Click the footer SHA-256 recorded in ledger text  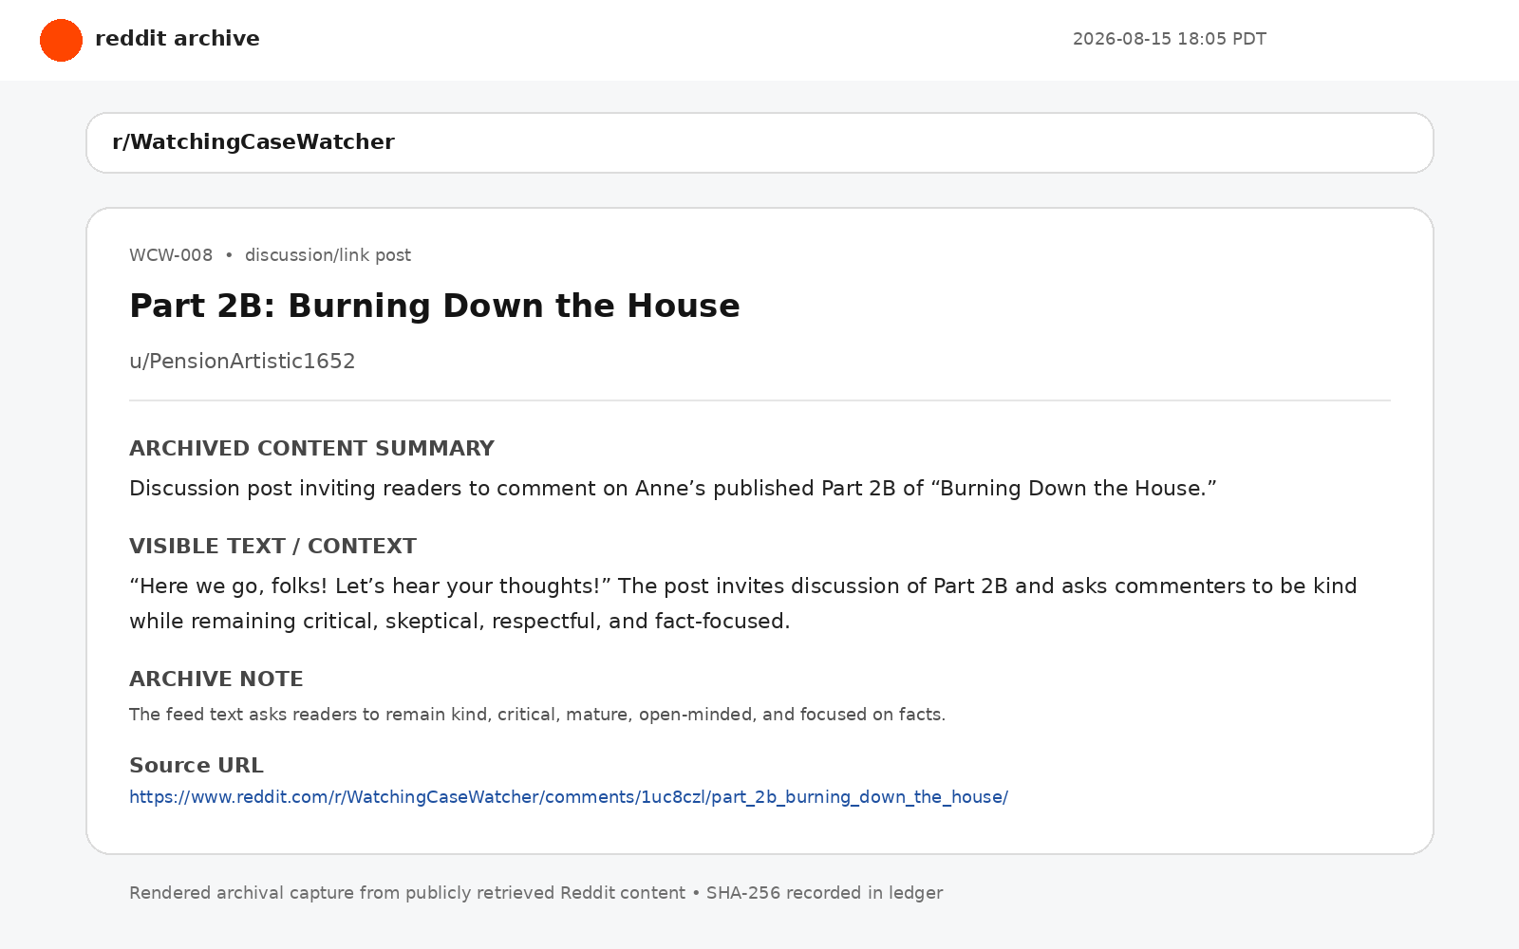point(824,893)
